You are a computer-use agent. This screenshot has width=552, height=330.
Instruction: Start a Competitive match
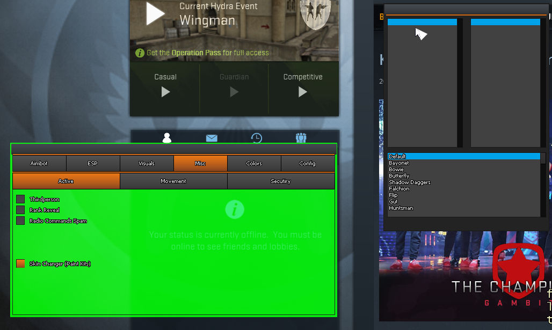[303, 92]
